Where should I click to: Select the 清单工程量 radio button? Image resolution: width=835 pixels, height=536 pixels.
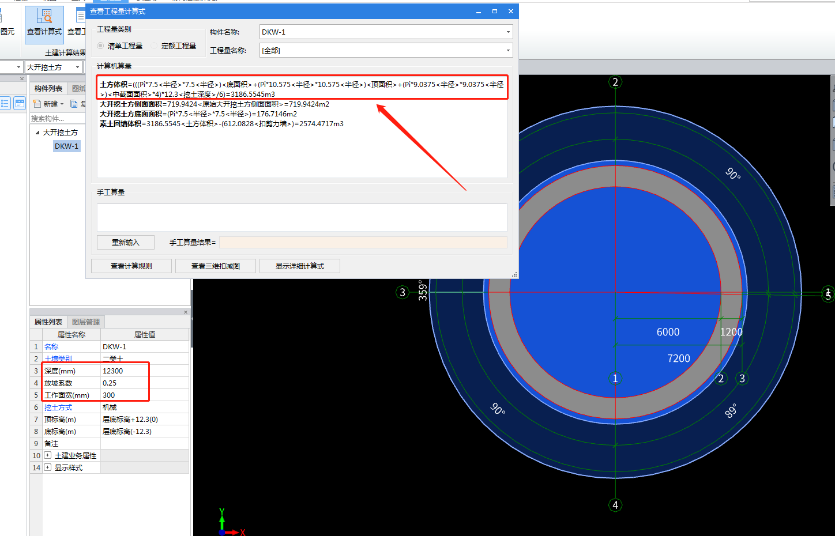coord(101,46)
